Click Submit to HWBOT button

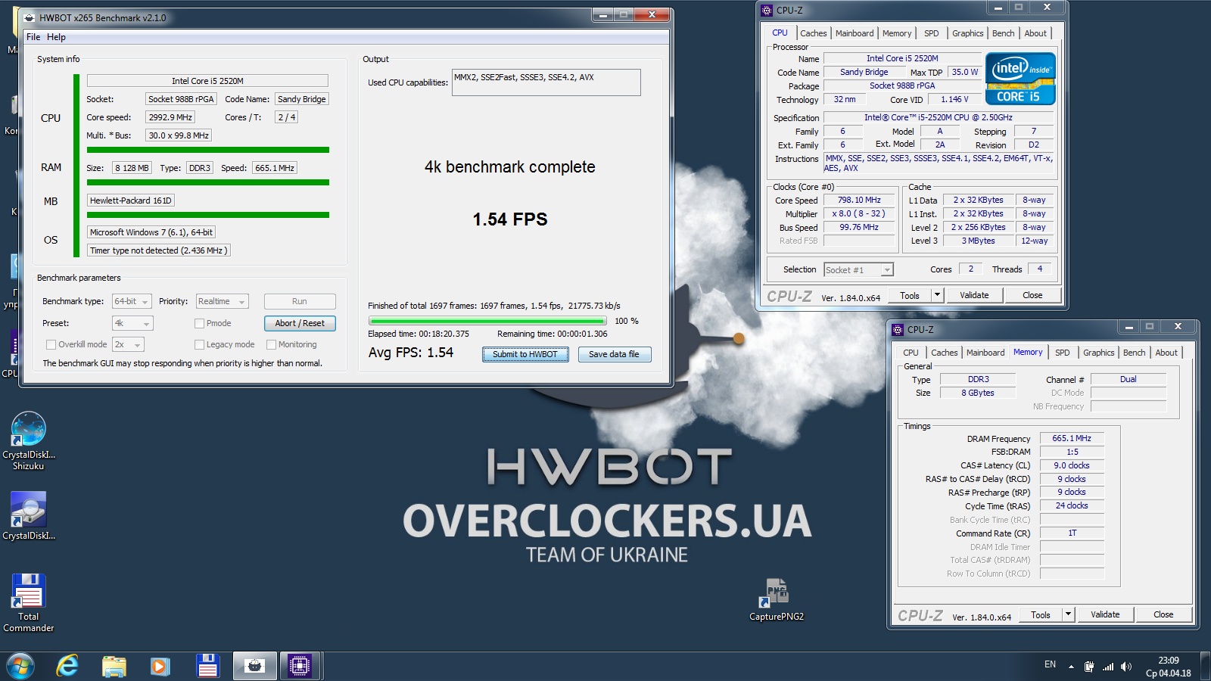pos(525,354)
